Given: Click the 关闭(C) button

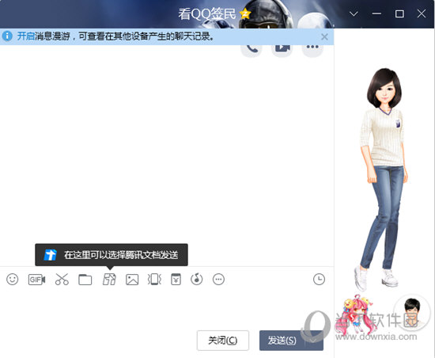Looking at the screenshot, I should (223, 341).
